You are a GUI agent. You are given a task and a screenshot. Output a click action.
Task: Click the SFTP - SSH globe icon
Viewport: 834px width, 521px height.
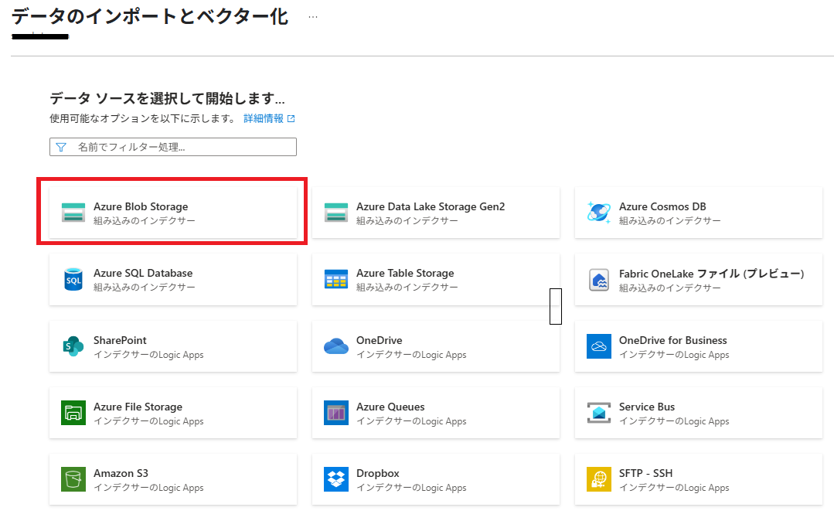(x=599, y=479)
